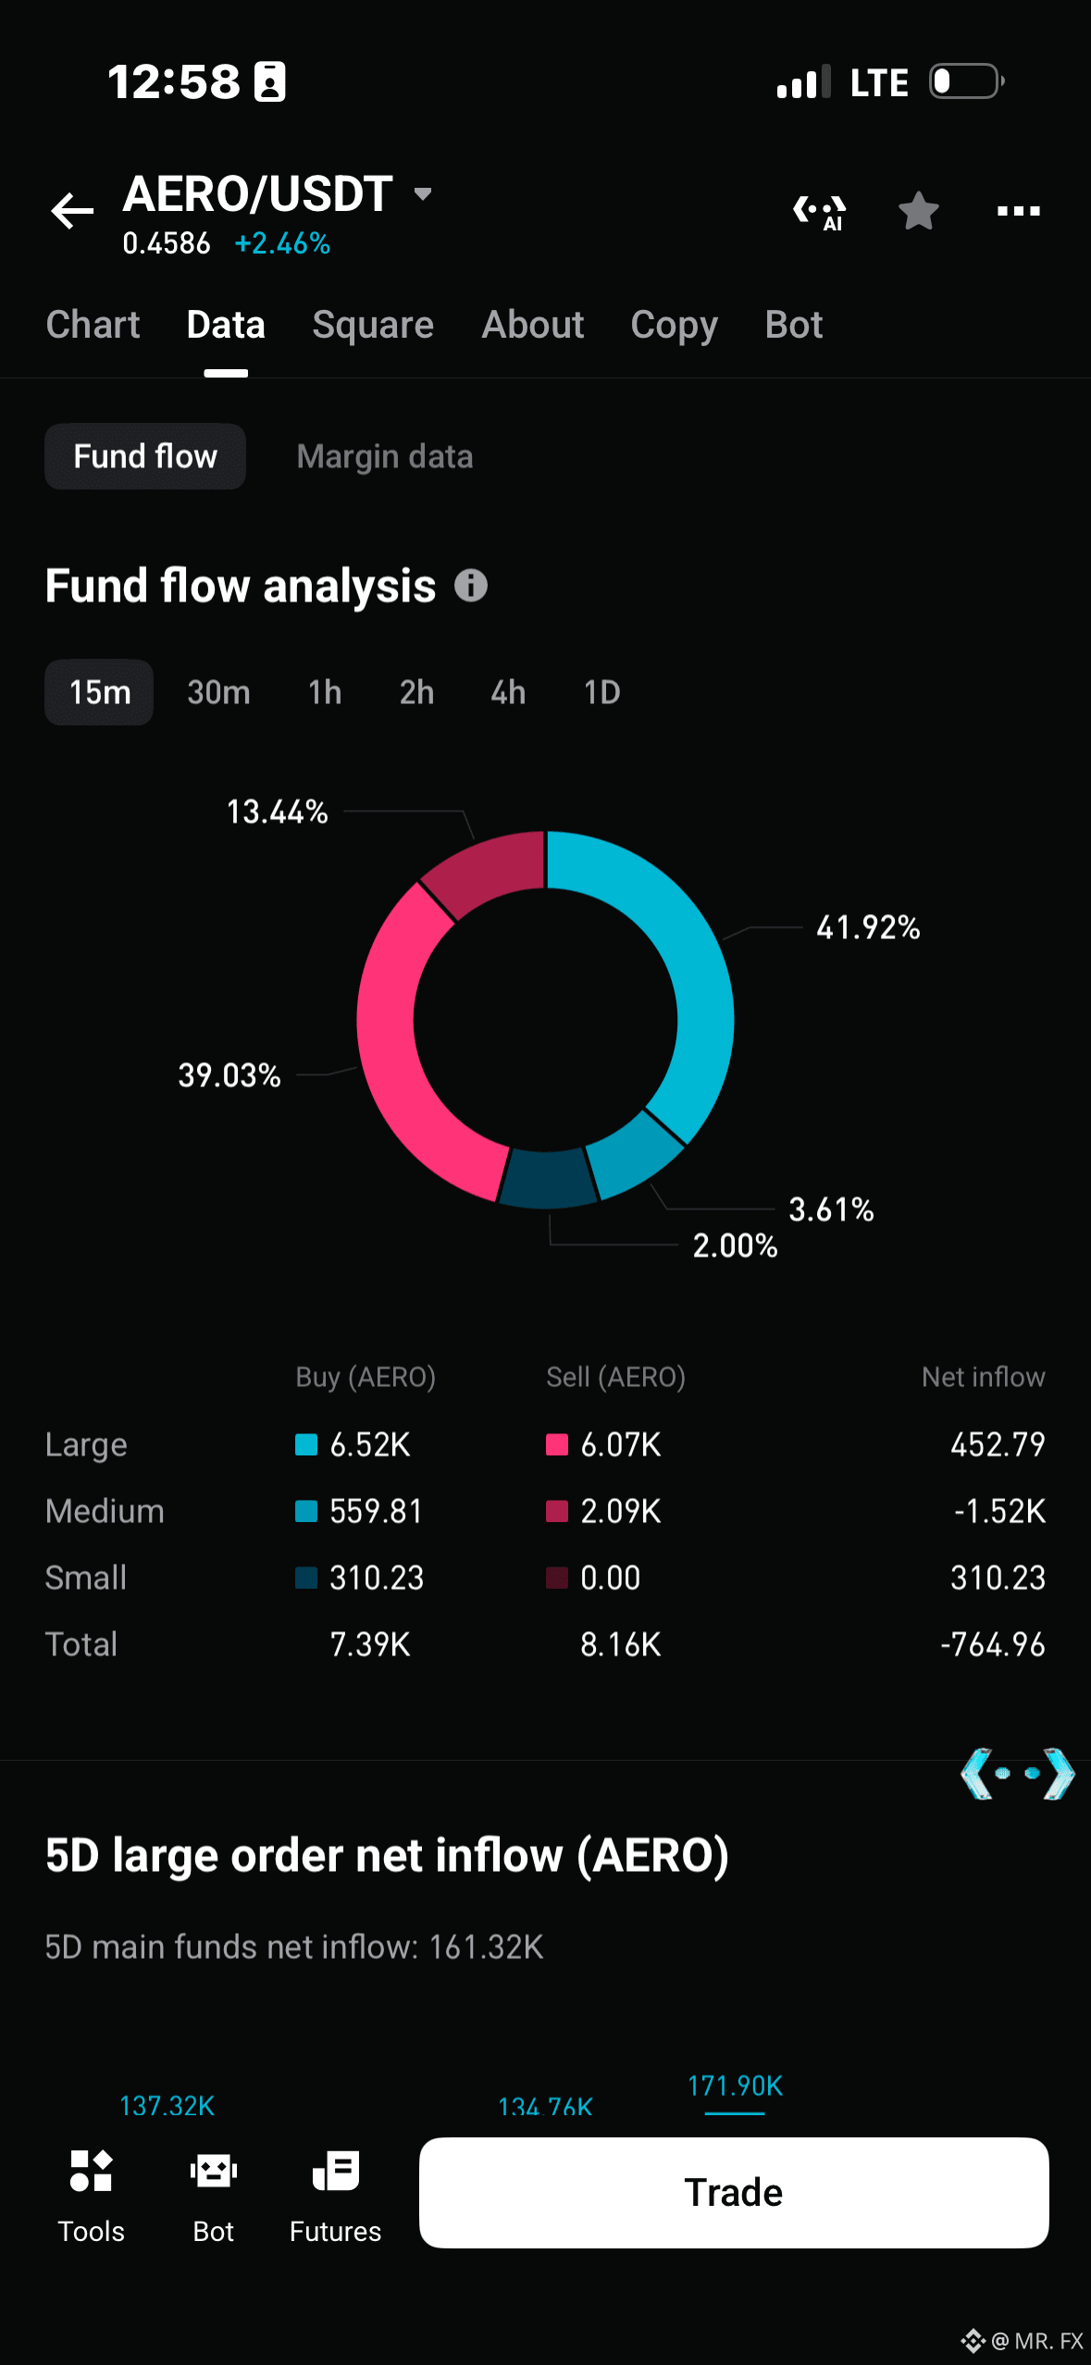Viewport: 1091px width, 2365px height.
Task: Click the Fund flow analysis info icon
Action: click(x=471, y=586)
